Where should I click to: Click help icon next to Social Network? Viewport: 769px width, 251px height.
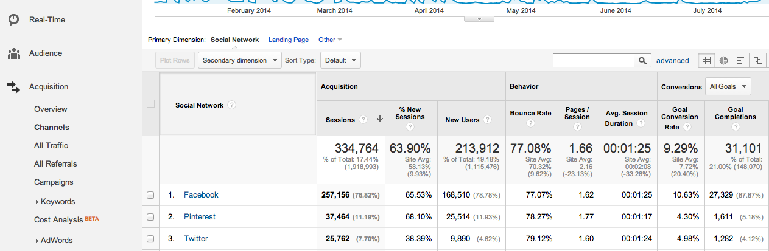231,105
